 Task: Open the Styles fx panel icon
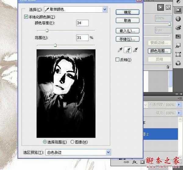tap(178, 46)
